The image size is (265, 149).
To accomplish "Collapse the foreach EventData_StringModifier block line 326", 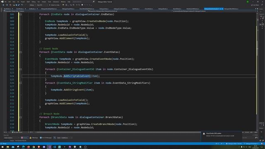I will 21,83.
